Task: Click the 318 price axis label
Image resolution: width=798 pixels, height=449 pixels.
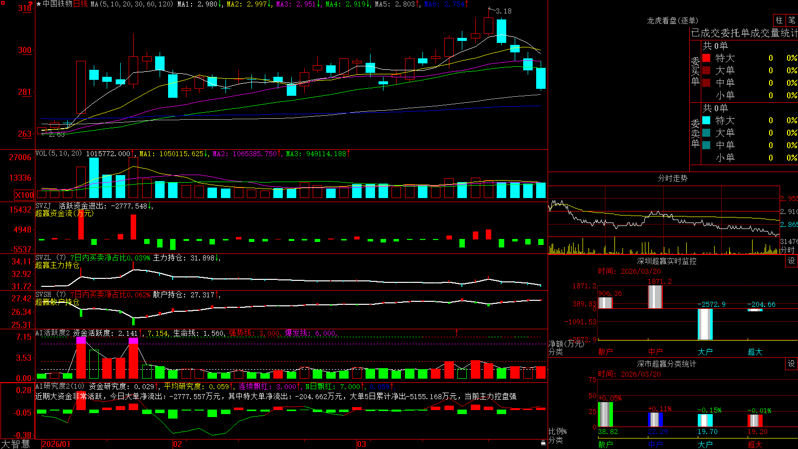Action: point(25,8)
